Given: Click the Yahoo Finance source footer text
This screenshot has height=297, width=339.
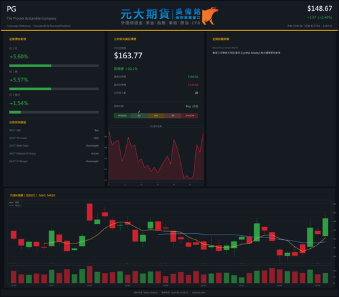Looking at the screenshot, I should [146, 292].
